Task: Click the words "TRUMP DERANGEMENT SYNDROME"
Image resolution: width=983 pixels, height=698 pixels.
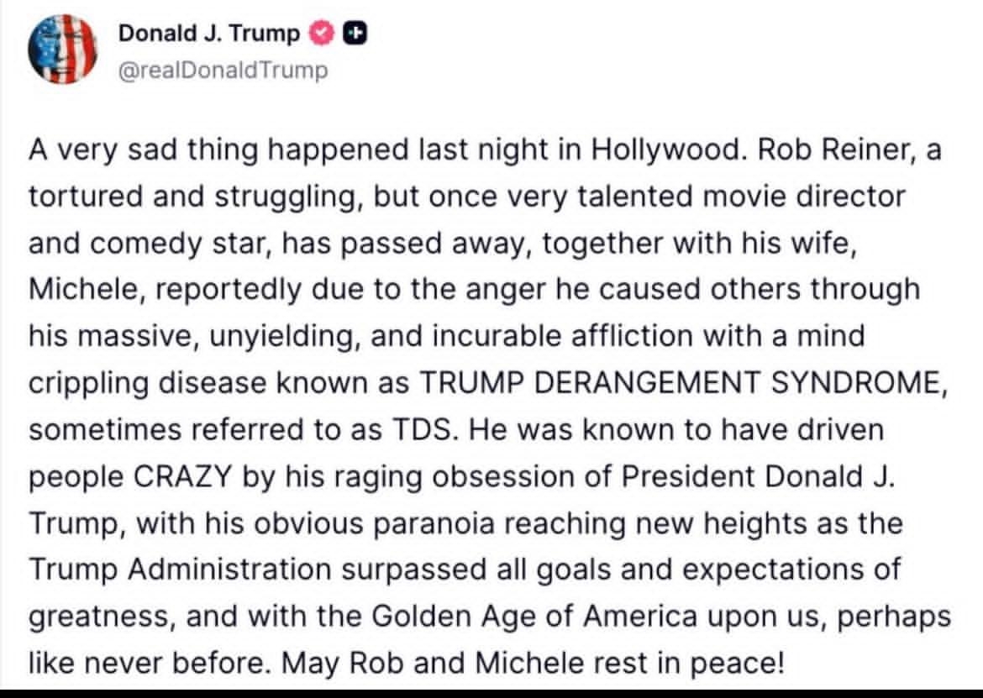Action: click(678, 383)
